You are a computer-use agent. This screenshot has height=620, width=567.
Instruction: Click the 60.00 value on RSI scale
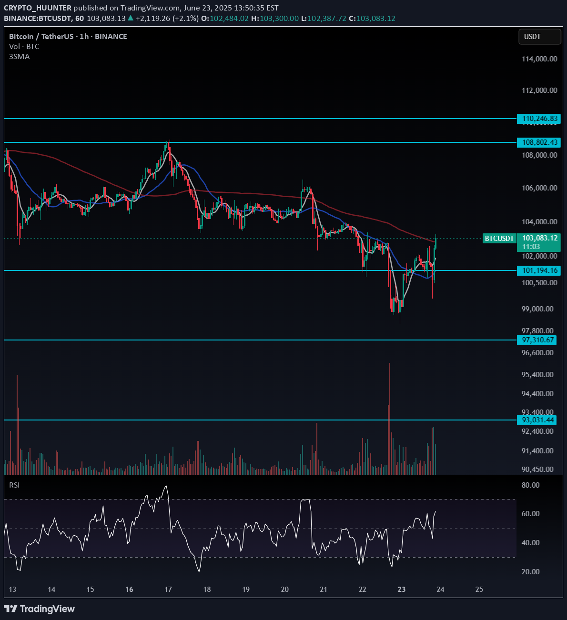531,514
